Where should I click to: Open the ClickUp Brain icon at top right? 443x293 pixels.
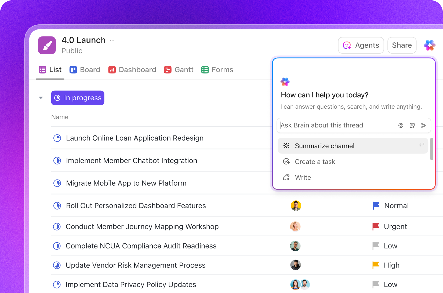click(x=430, y=45)
